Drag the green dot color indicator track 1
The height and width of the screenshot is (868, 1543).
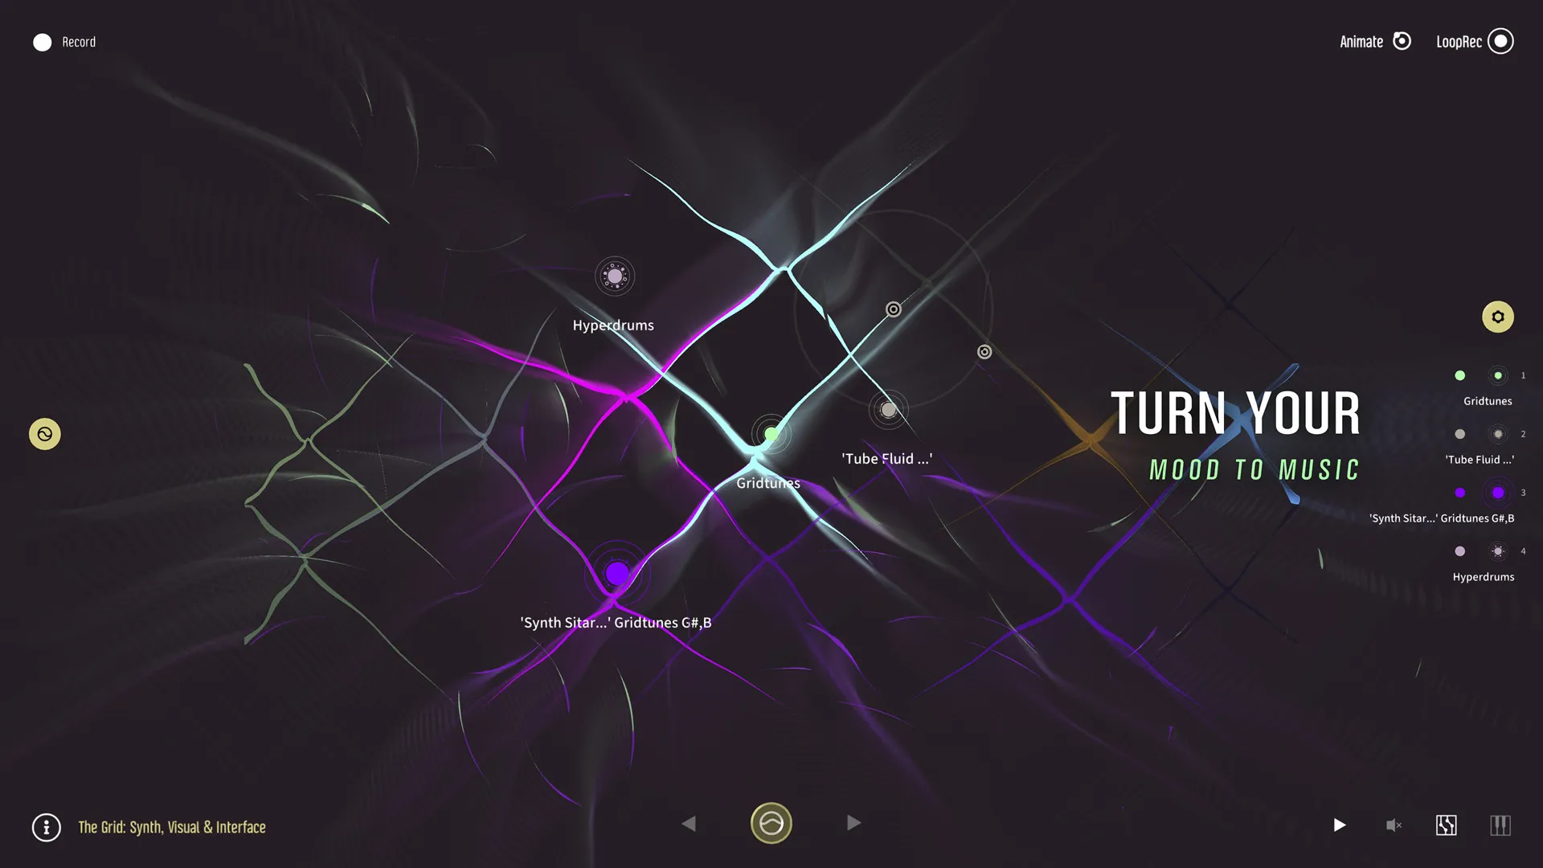tap(1459, 375)
